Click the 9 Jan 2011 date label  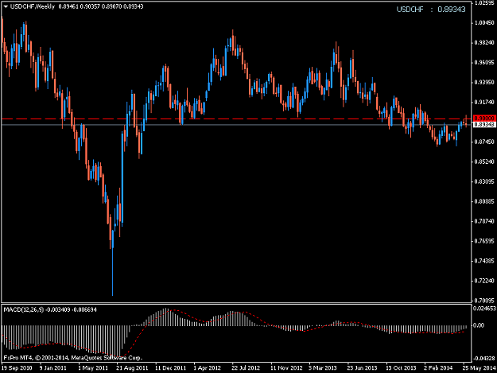(53, 368)
